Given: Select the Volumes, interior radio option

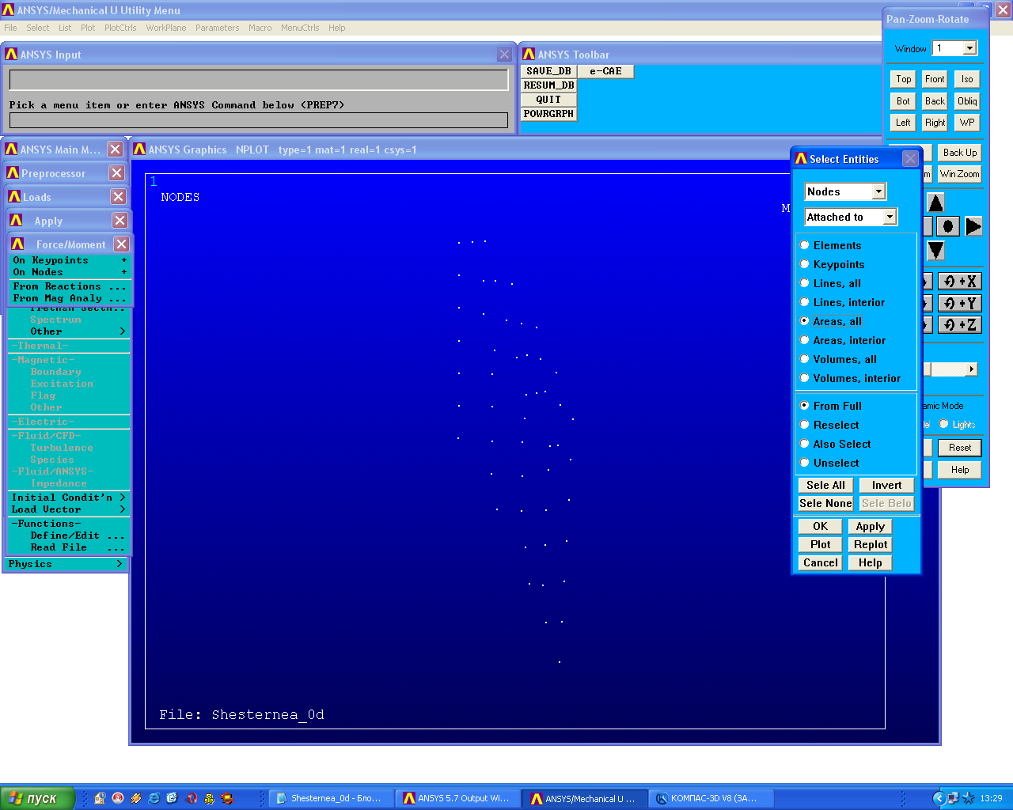Looking at the screenshot, I should point(850,378).
